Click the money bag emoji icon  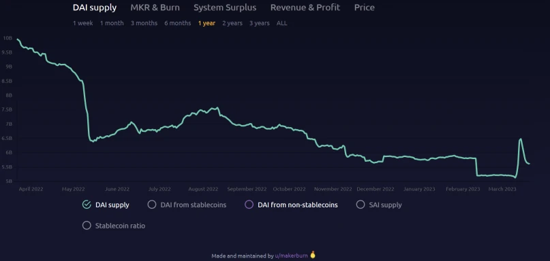point(313,255)
